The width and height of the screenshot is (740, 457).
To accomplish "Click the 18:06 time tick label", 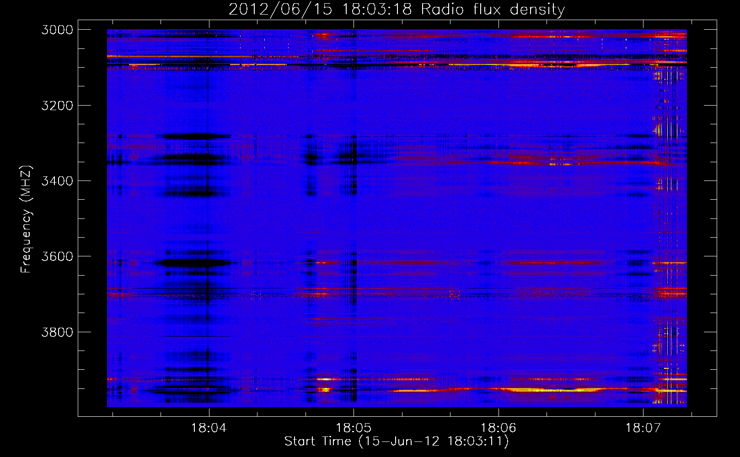I will (498, 428).
